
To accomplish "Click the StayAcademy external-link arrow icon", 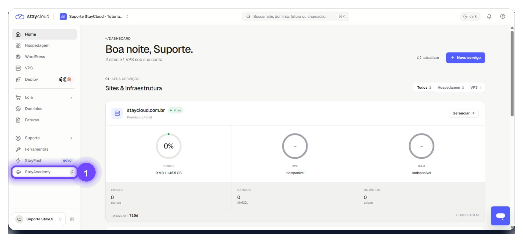I will (72, 172).
